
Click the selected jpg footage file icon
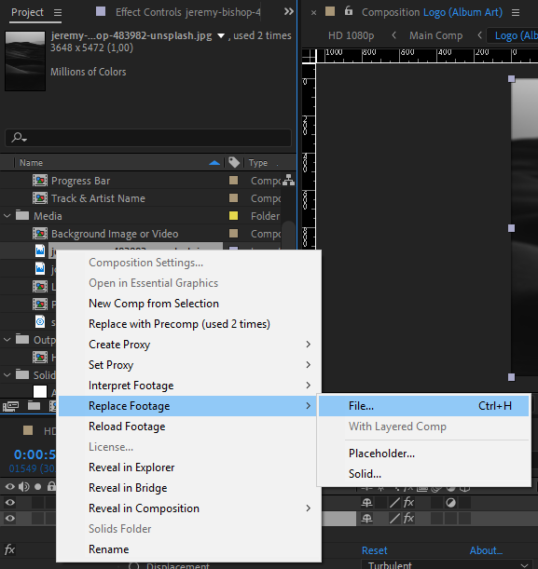[x=40, y=251]
